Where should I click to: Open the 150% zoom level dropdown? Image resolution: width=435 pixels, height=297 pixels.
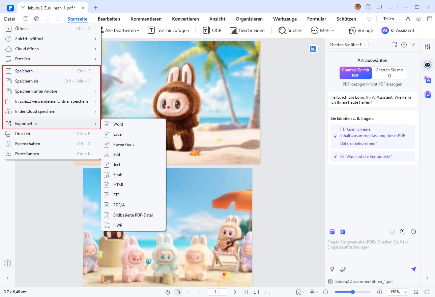[398, 292]
